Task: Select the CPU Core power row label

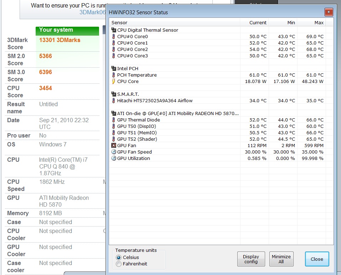Action: 128,81
